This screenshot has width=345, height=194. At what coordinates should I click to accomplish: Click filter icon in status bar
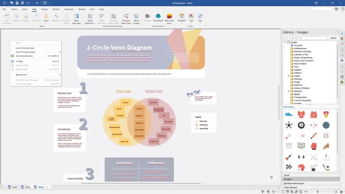point(263,192)
